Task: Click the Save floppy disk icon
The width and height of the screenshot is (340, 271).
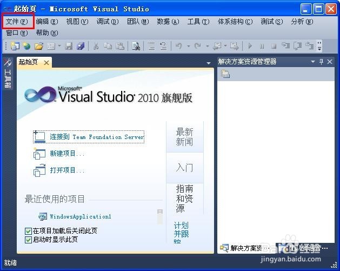Action: (69, 46)
